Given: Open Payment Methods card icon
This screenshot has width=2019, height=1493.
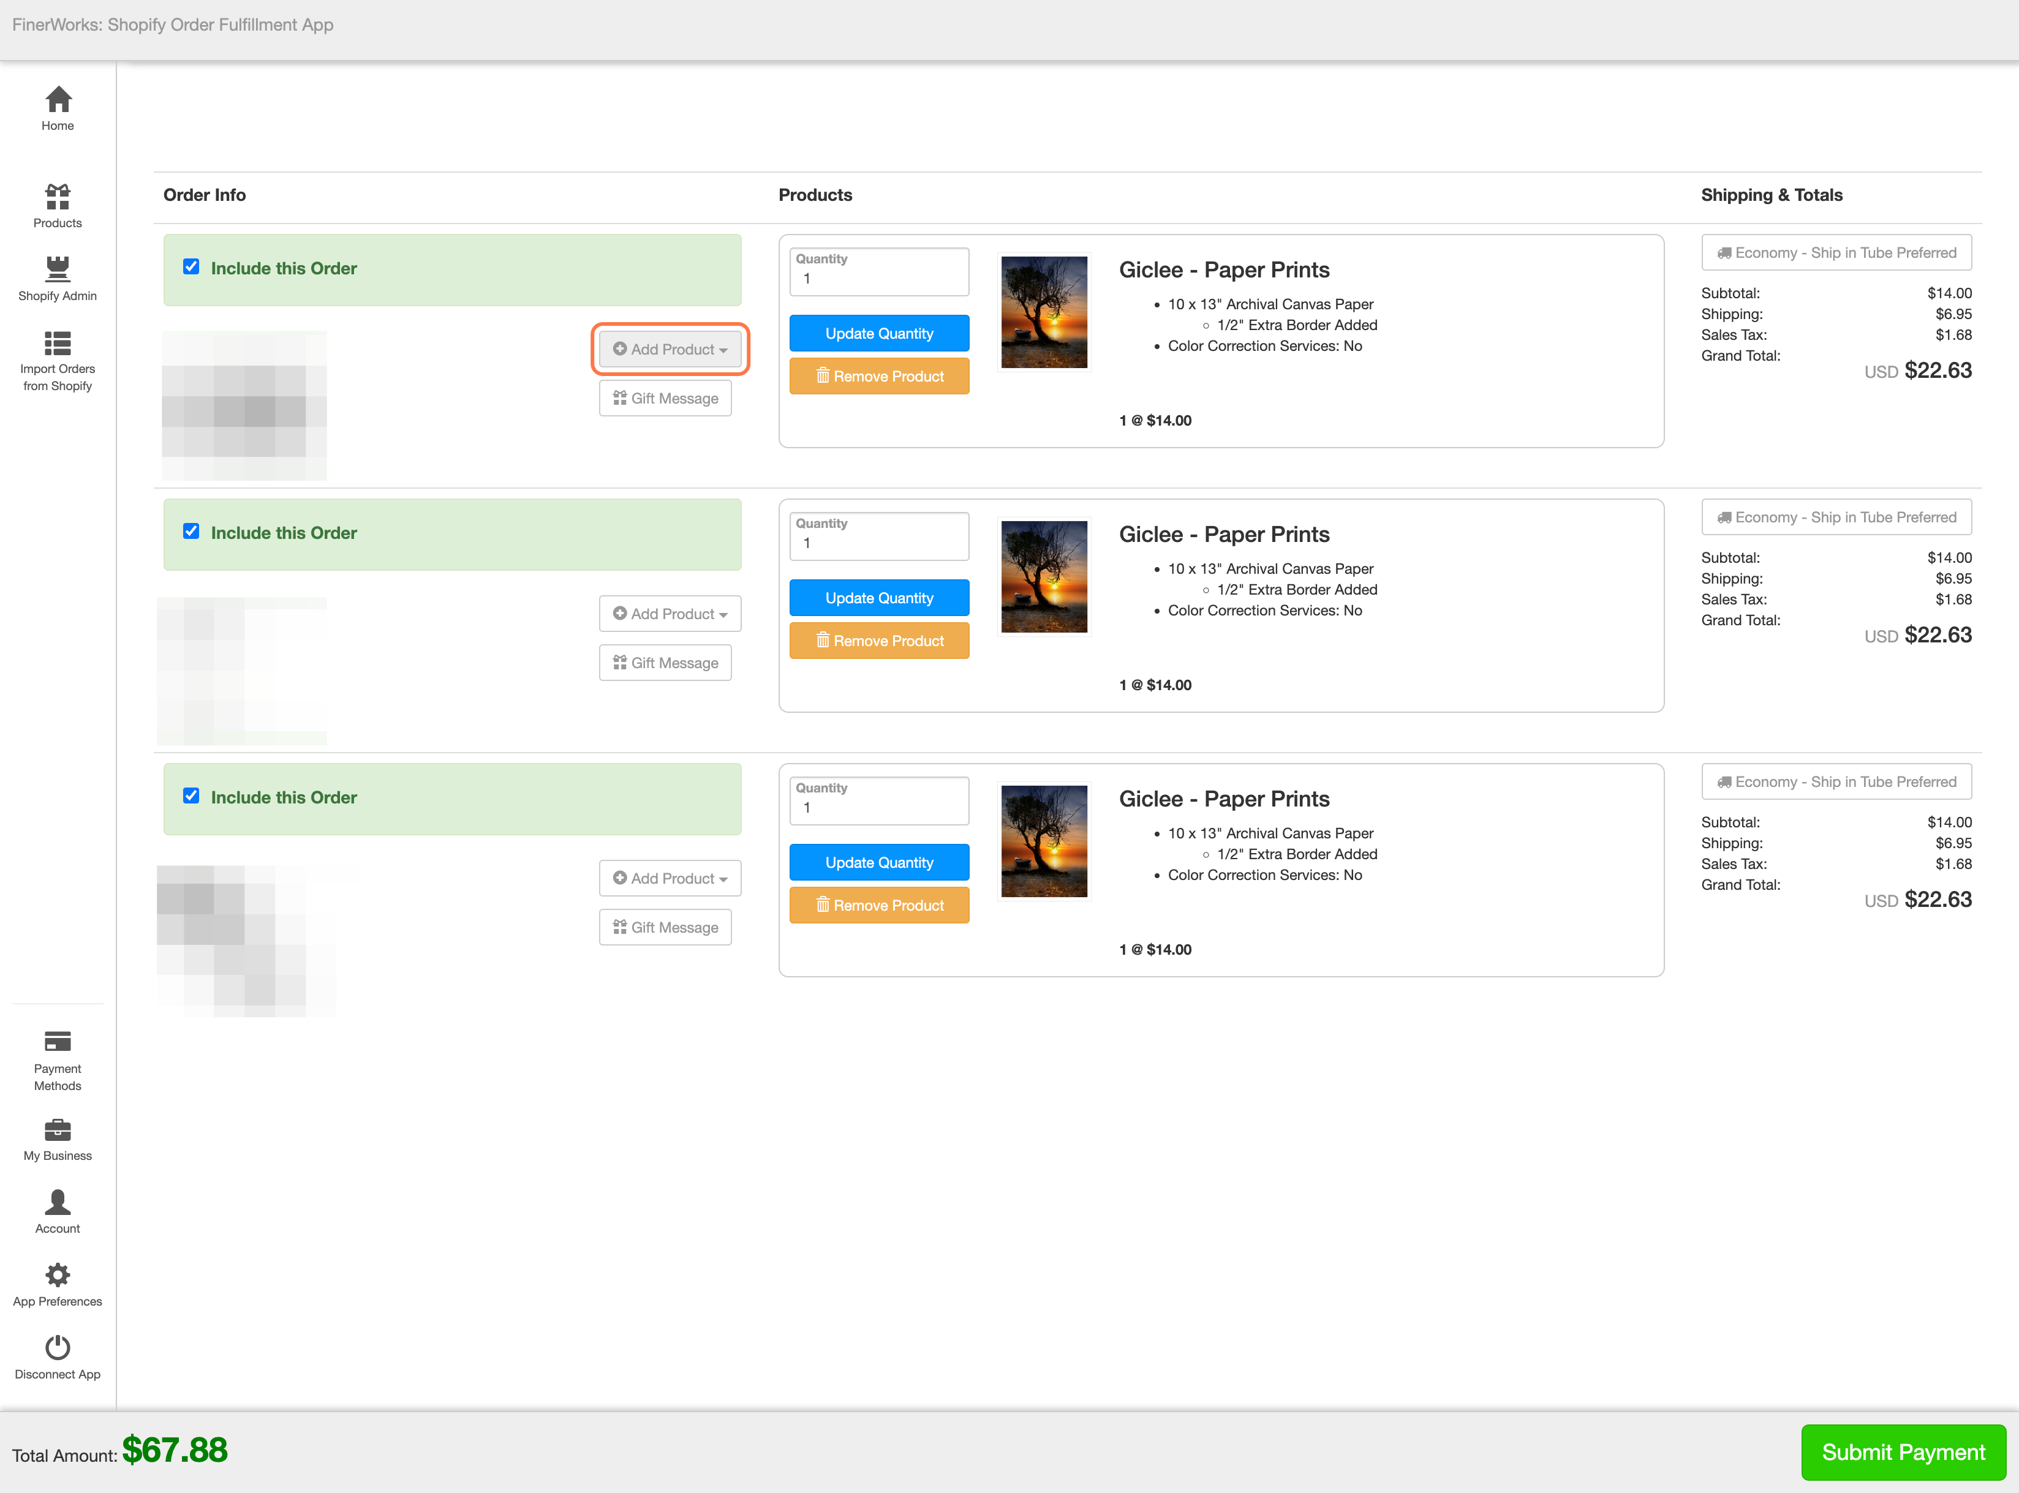Looking at the screenshot, I should click(x=58, y=1041).
